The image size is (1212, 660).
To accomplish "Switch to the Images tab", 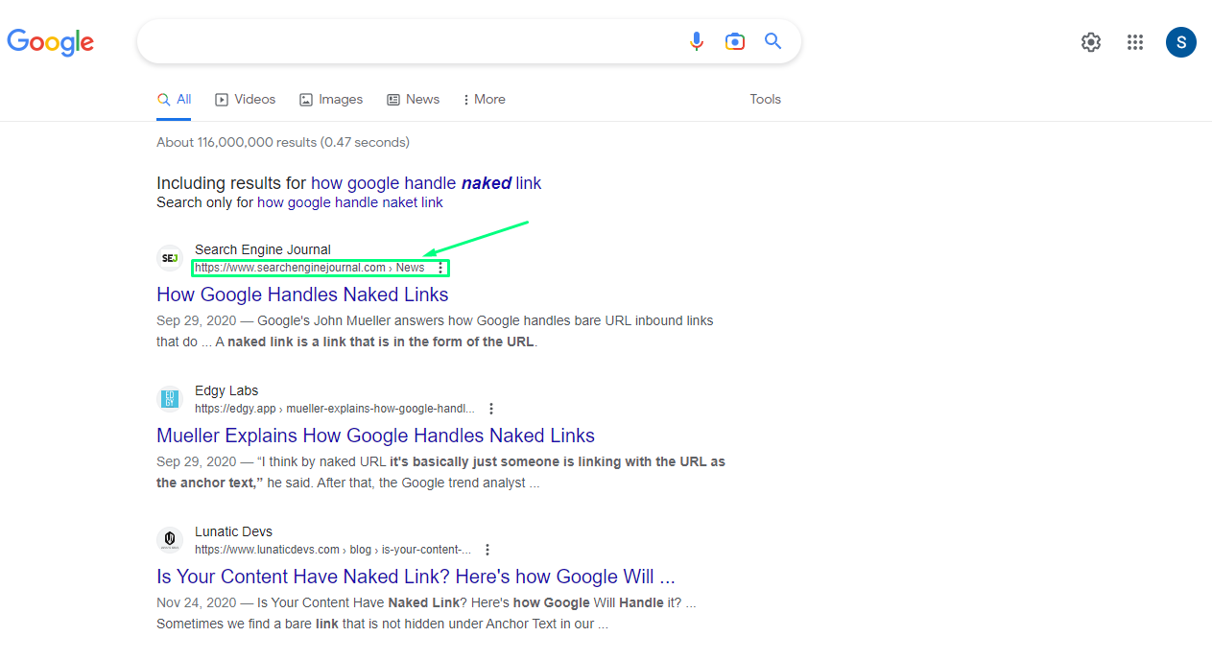I will (x=331, y=99).
